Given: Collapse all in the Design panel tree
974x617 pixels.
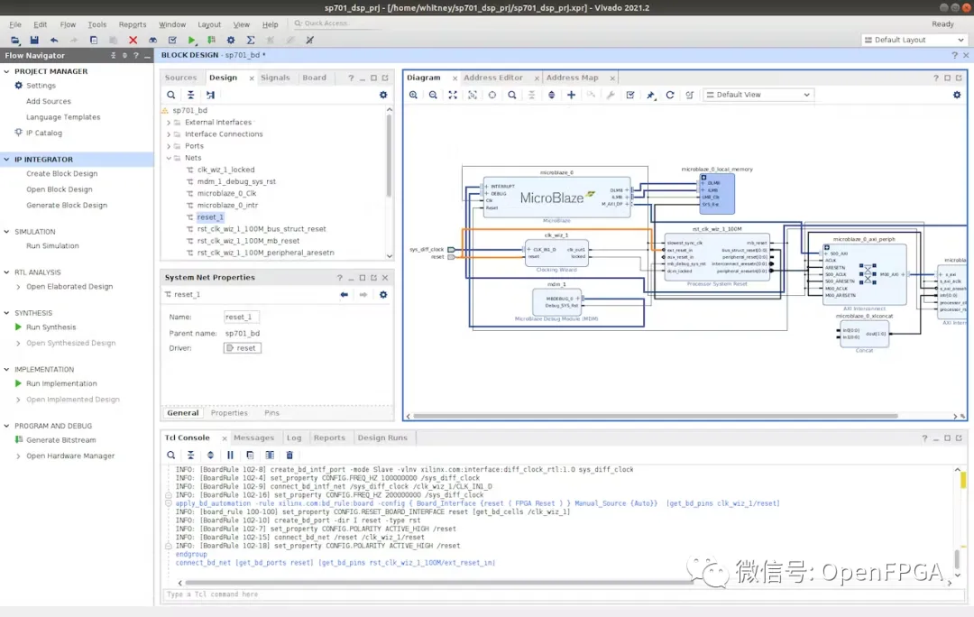Looking at the screenshot, I should pos(190,95).
